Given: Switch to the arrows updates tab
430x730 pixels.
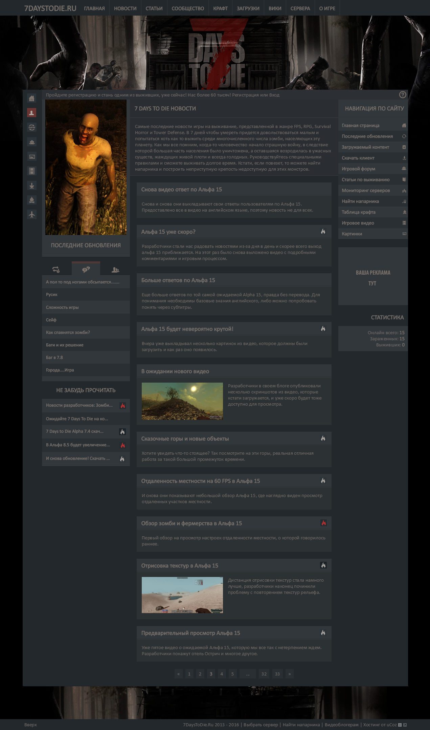Looking at the screenshot, I should [56, 270].
